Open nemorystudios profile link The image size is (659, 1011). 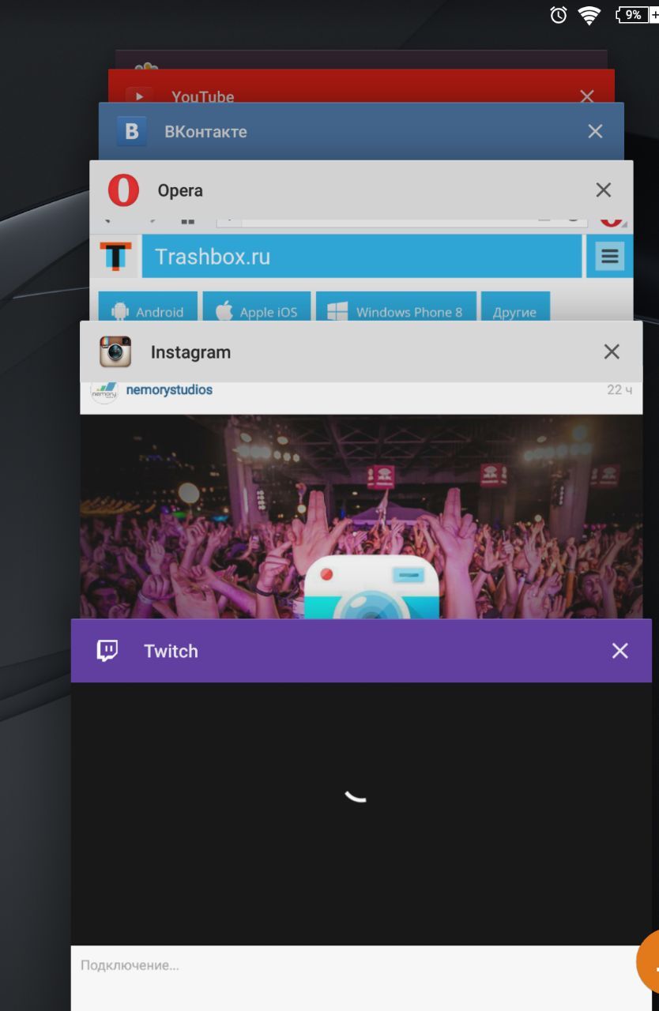(169, 389)
